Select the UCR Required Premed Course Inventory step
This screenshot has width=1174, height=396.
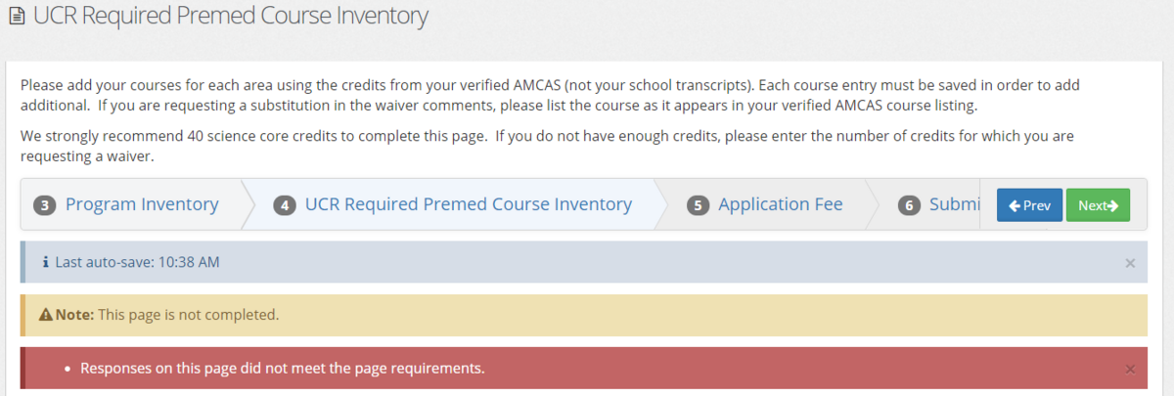[468, 204]
